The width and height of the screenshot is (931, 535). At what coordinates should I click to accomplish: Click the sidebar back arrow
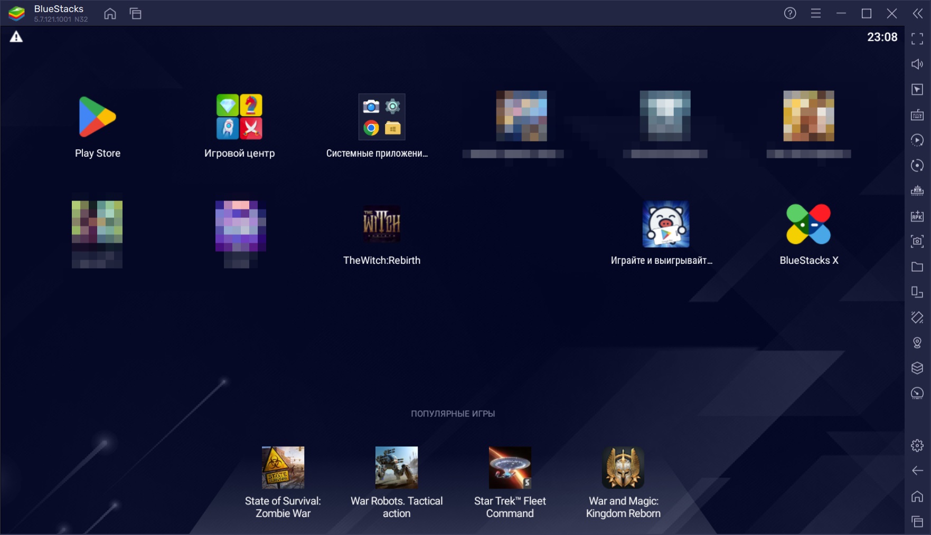pyautogui.click(x=917, y=471)
